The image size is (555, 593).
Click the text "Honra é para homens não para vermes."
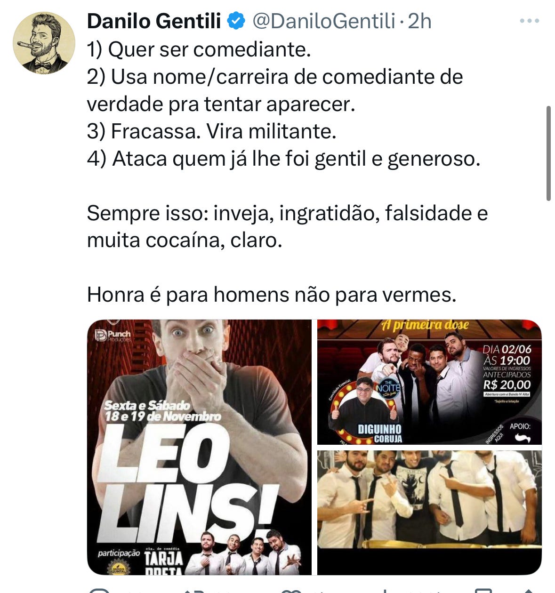[272, 295]
